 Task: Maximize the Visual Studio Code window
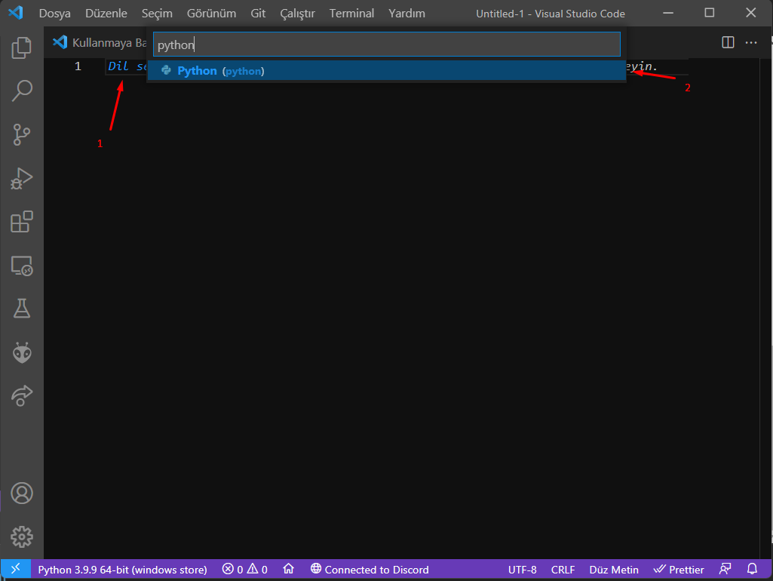(710, 13)
